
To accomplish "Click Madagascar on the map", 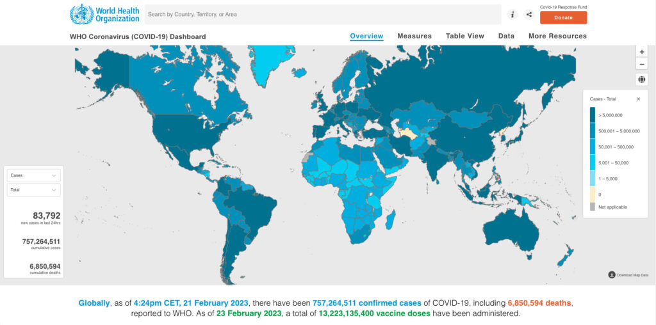I will point(389,220).
